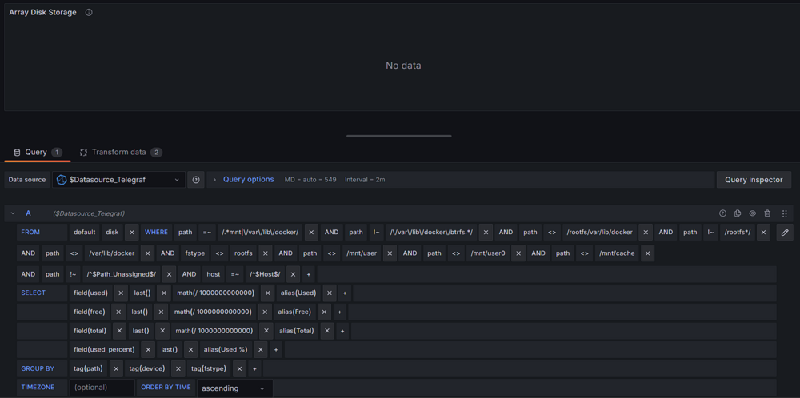800x398 pixels.
Task: Remove the /rootfs/var/lib/docker condition
Action: pos(646,233)
